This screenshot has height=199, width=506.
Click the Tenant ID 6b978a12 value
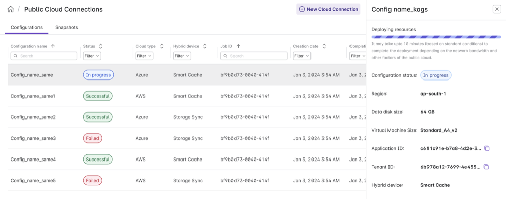pyautogui.click(x=450, y=167)
